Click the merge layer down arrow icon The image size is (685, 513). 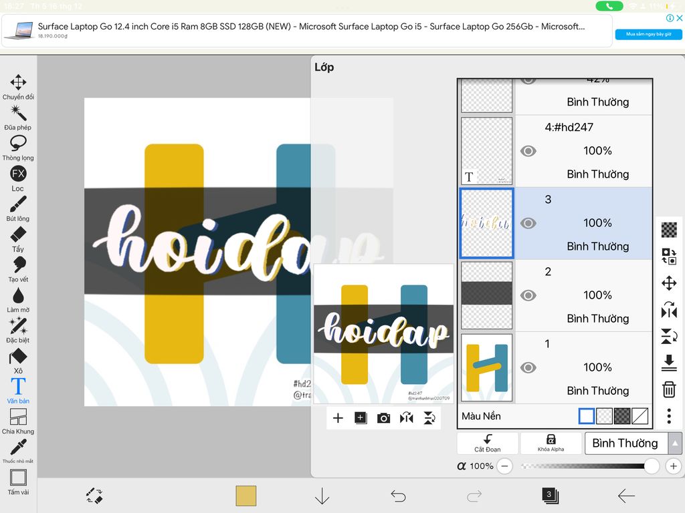(669, 363)
